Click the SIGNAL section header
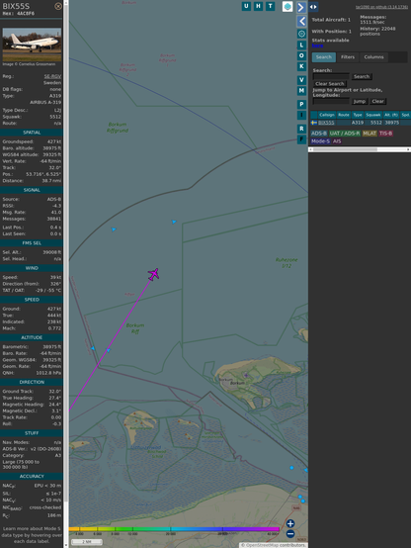 click(32, 190)
